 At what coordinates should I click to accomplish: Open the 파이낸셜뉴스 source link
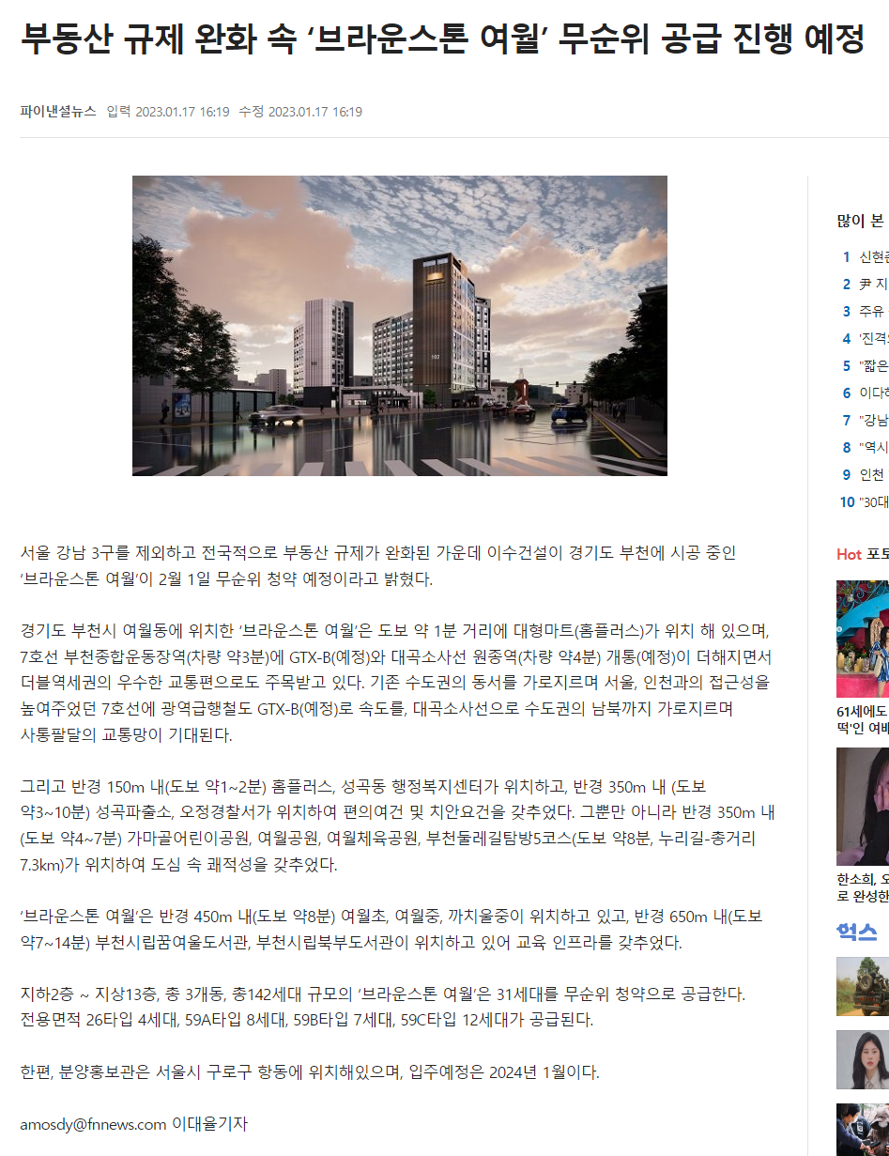coord(58,112)
